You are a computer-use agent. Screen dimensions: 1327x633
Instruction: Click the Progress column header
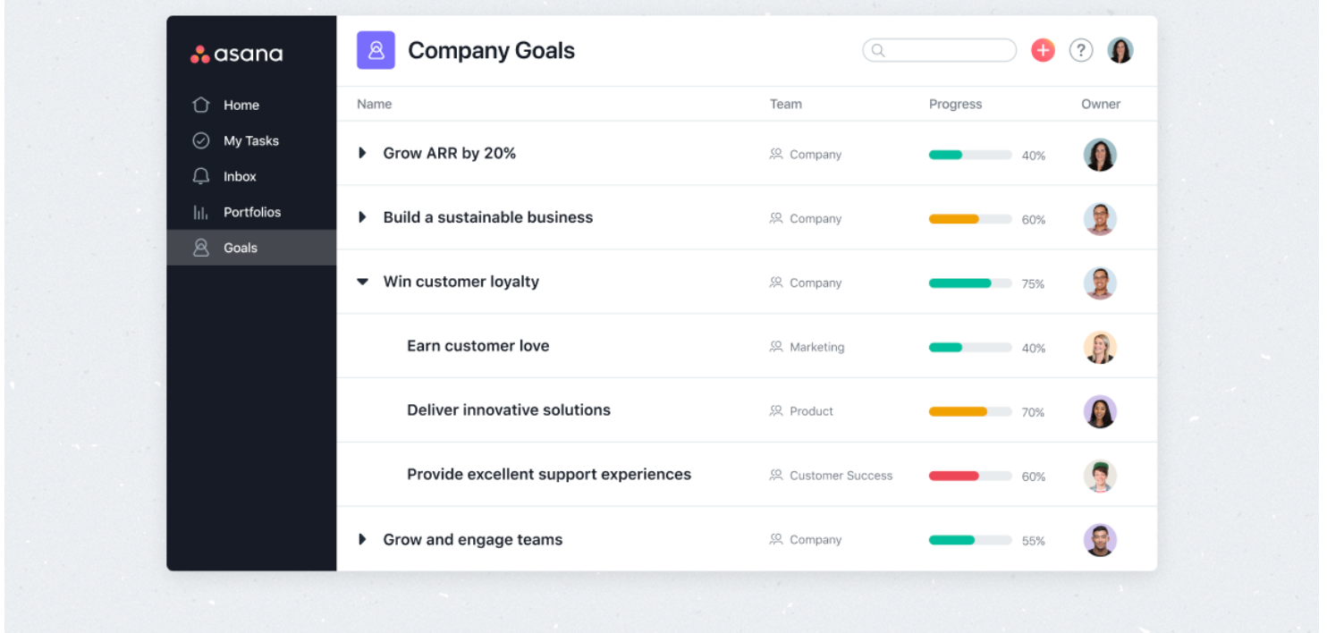point(955,105)
